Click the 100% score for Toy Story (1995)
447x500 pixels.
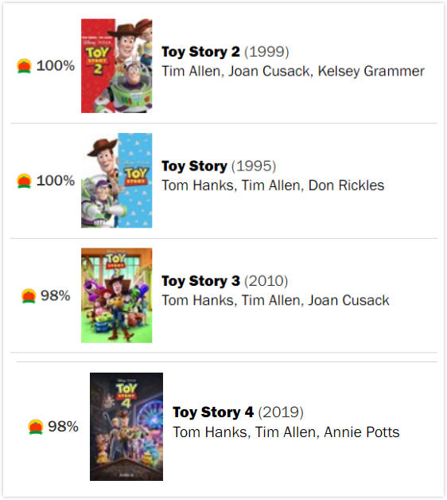point(56,181)
